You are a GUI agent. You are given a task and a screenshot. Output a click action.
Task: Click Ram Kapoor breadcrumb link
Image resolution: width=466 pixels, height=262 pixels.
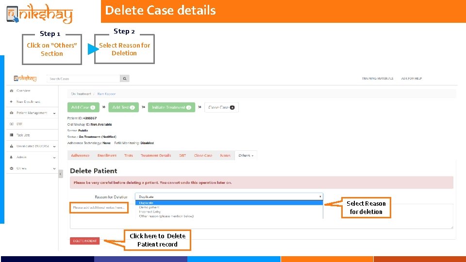coord(106,94)
